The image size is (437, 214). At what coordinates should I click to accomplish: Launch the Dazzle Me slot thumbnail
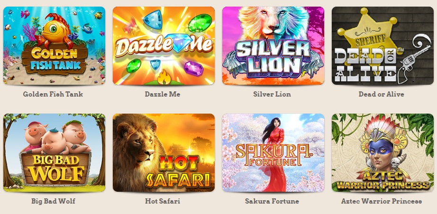pyautogui.click(x=164, y=45)
